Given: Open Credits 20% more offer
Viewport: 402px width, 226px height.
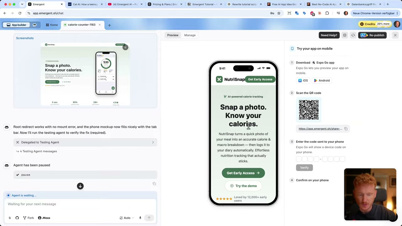Looking at the screenshot, I should click(375, 24).
